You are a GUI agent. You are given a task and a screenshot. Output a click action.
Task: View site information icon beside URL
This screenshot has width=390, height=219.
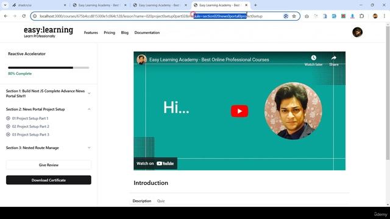point(35,16)
